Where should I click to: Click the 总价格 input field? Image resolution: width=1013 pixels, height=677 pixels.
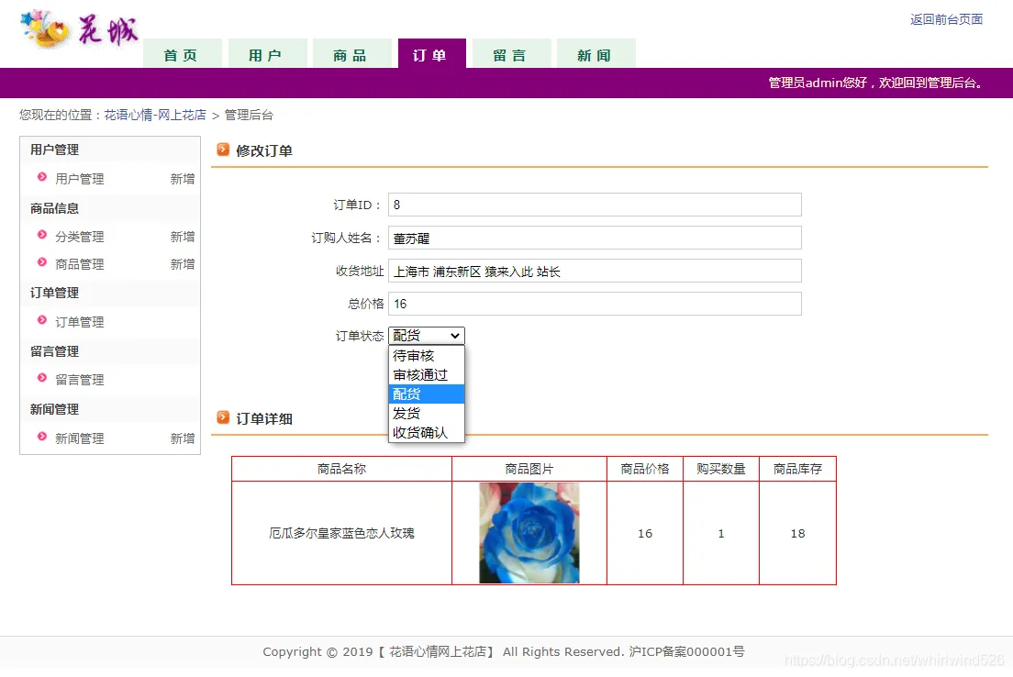(595, 304)
